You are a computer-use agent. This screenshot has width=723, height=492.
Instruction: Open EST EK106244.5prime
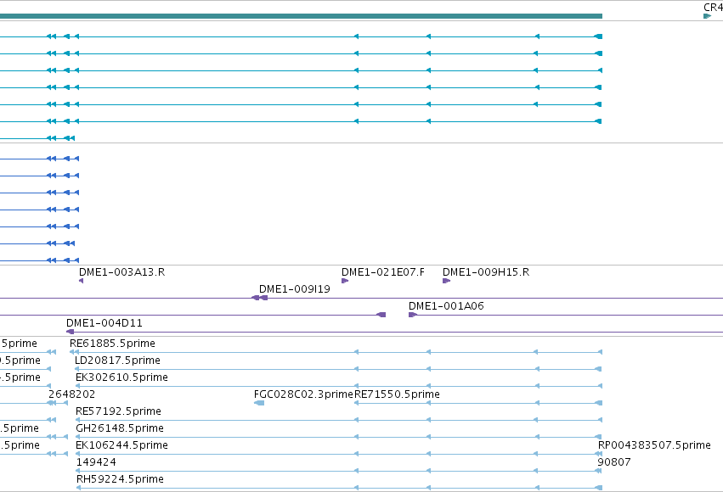tap(121, 445)
